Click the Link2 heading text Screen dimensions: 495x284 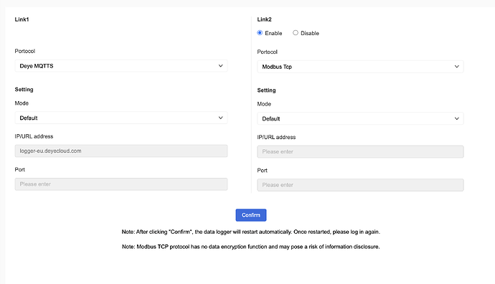coord(264,19)
